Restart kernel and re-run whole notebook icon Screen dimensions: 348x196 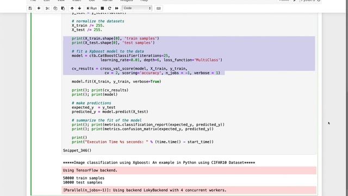pos(116,8)
